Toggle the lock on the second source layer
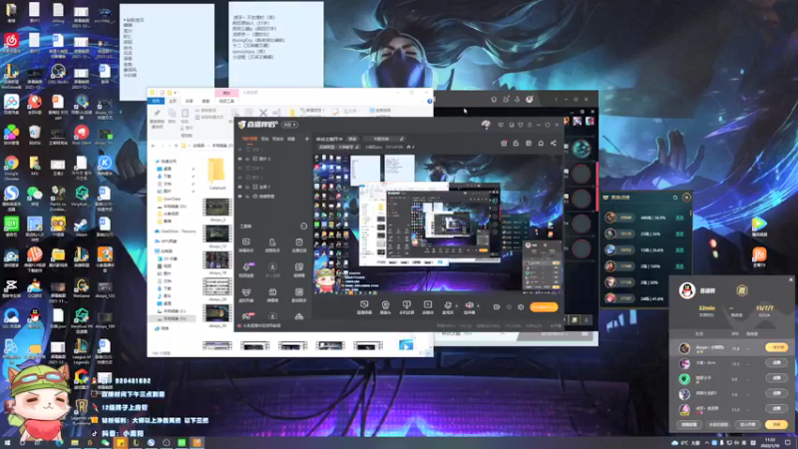This screenshot has height=449, width=798. [x=247, y=159]
